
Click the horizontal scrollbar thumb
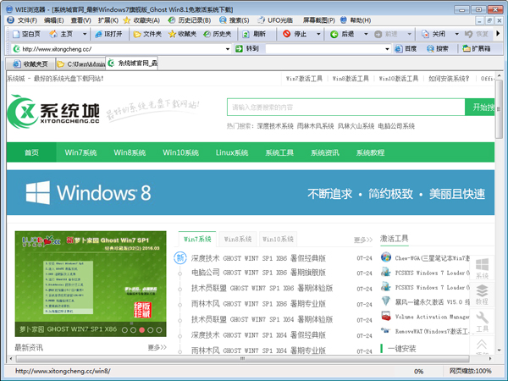point(242,358)
